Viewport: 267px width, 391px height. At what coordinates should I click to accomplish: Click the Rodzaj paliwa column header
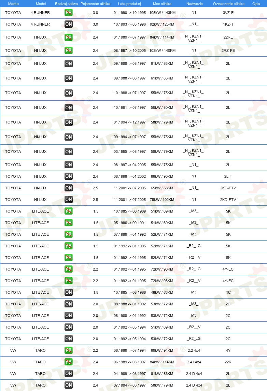tap(66, 4)
